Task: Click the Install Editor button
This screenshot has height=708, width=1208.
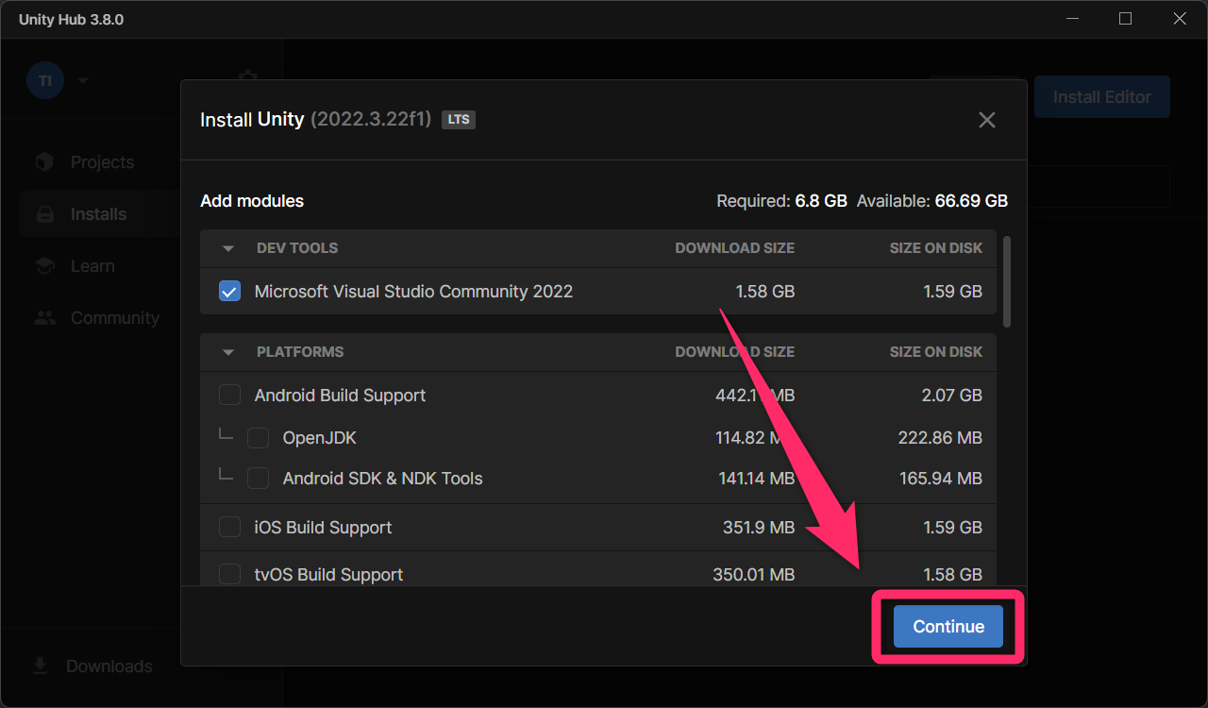Action: (1102, 97)
